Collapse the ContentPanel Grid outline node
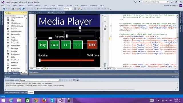The image size is (183, 103). [x=111, y=36]
